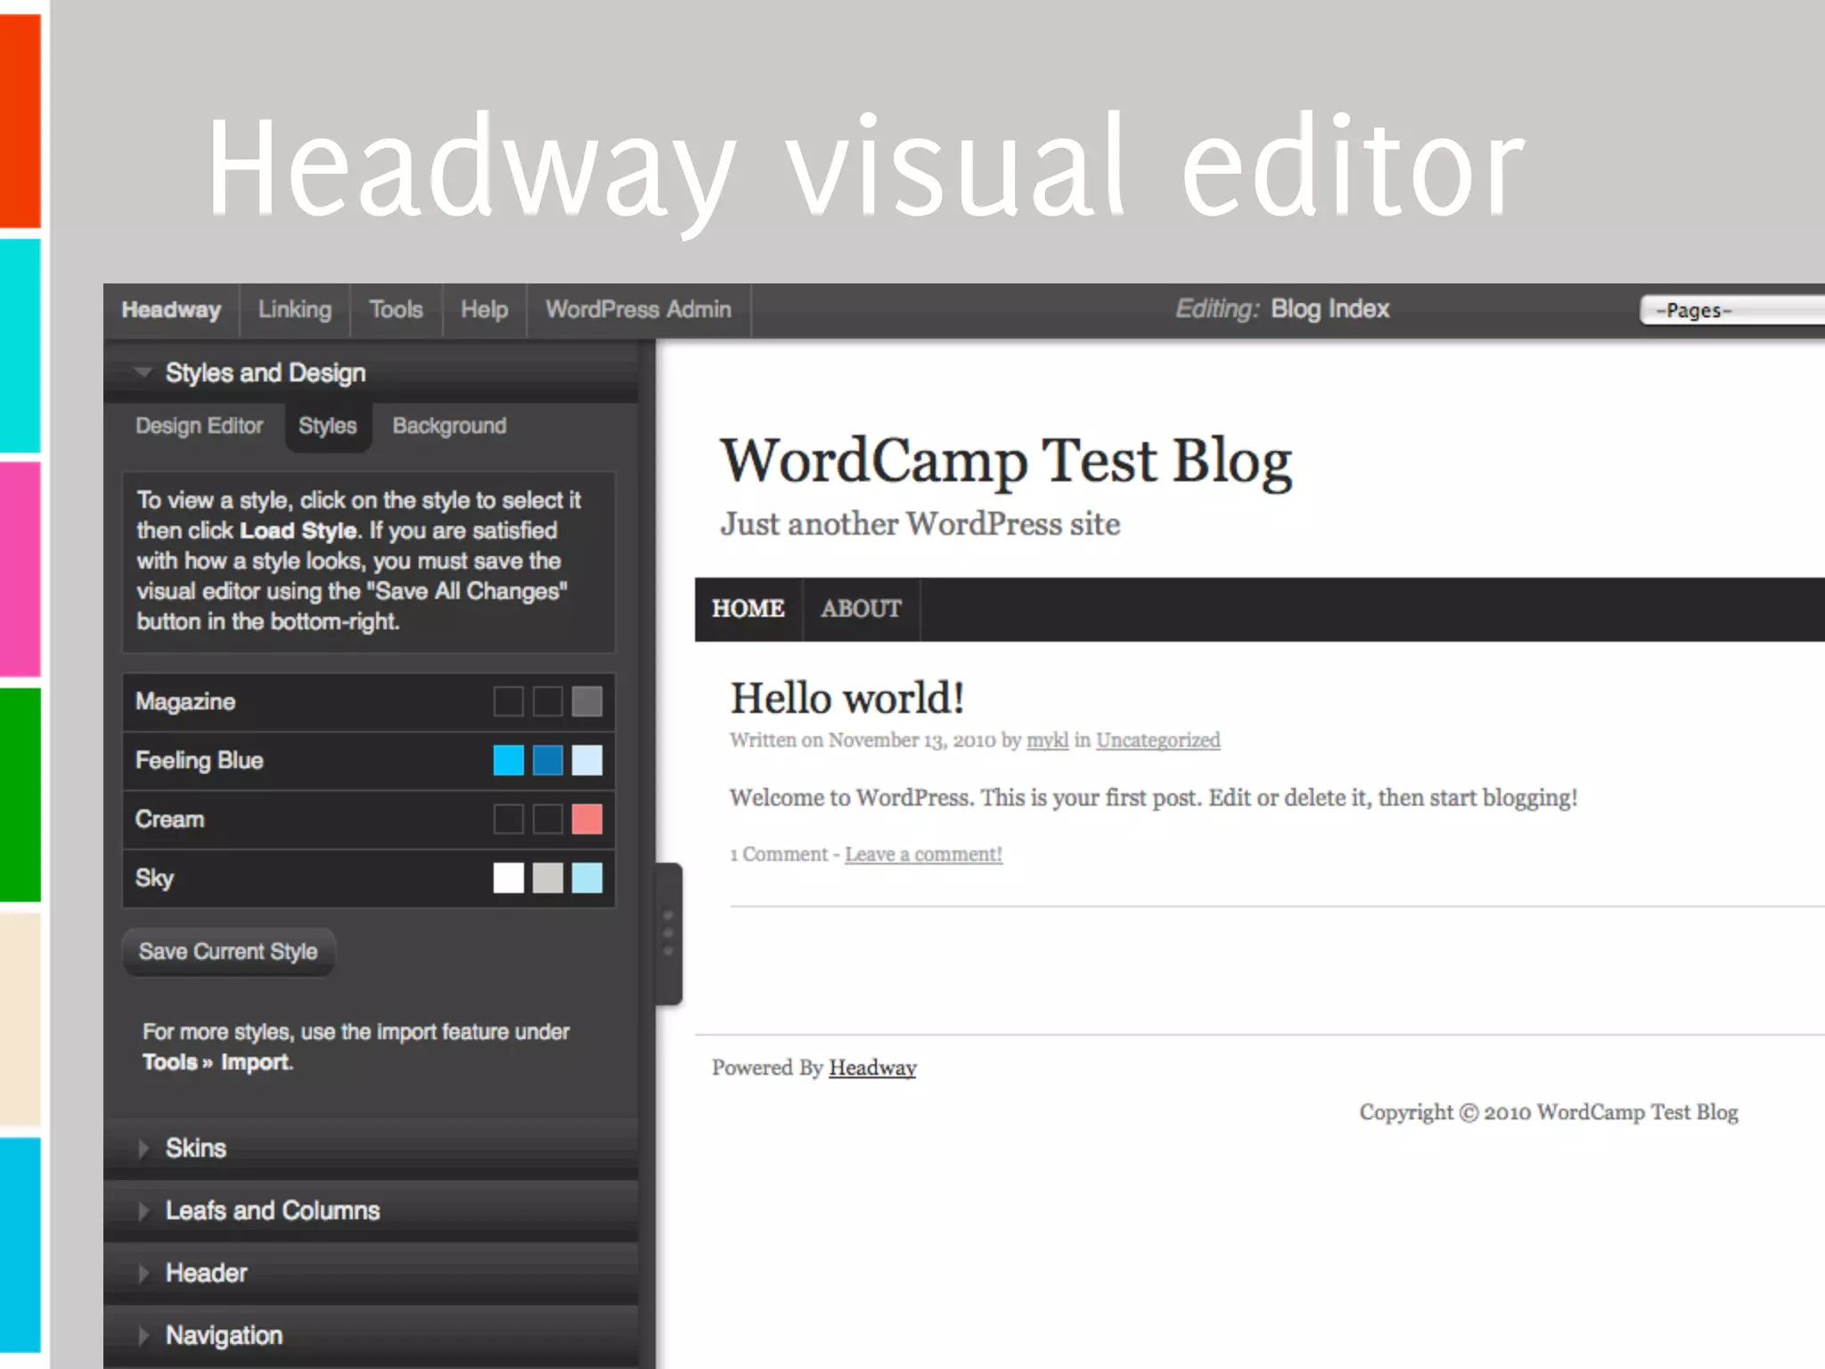Switch to the Styles tab

(x=328, y=426)
